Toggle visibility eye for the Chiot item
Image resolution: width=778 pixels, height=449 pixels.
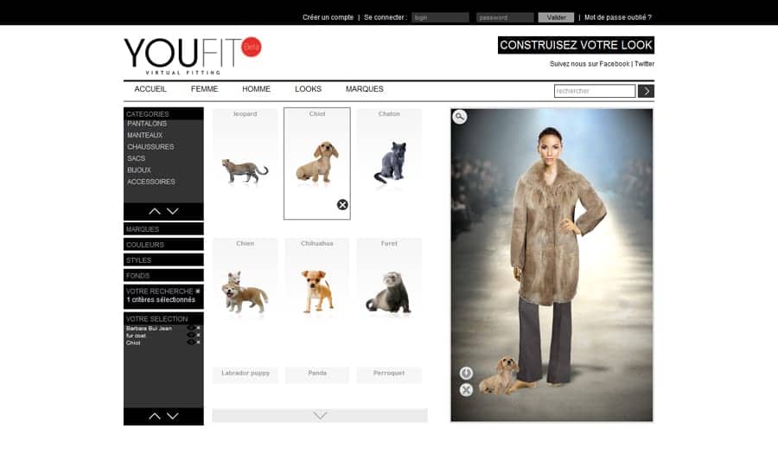point(190,343)
